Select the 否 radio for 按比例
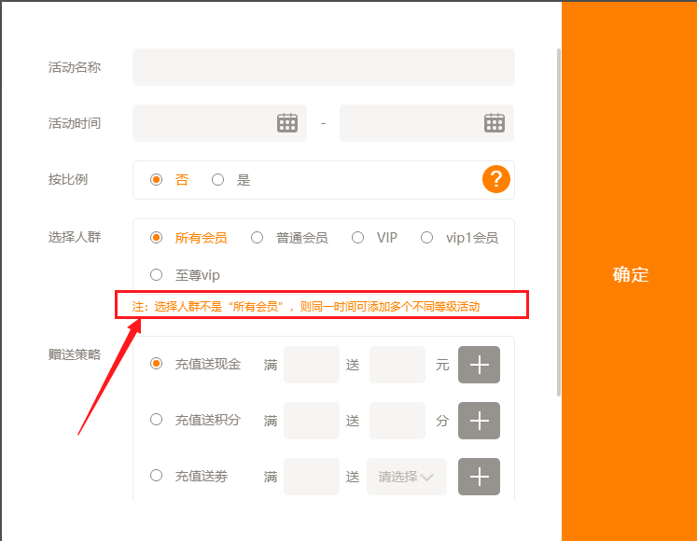 point(157,180)
